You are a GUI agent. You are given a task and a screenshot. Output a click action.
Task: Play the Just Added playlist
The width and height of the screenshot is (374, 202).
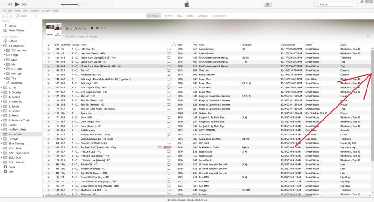click(92, 28)
